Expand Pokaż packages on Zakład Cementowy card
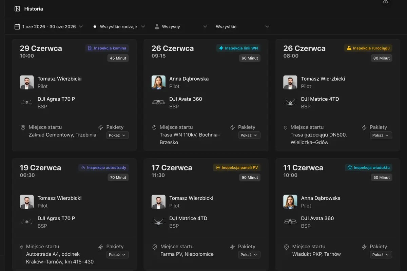Viewport: 407px width, 271px height. 117,135
